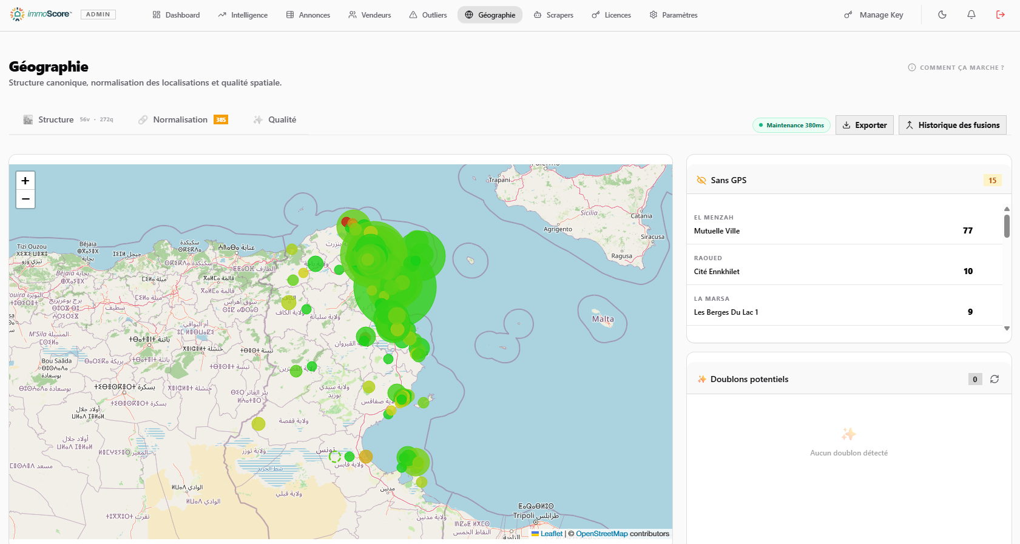
Task: Click the Doublons potentiels count badge 0
Action: click(x=975, y=379)
